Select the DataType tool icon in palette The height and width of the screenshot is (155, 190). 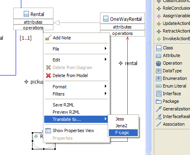point(159,71)
